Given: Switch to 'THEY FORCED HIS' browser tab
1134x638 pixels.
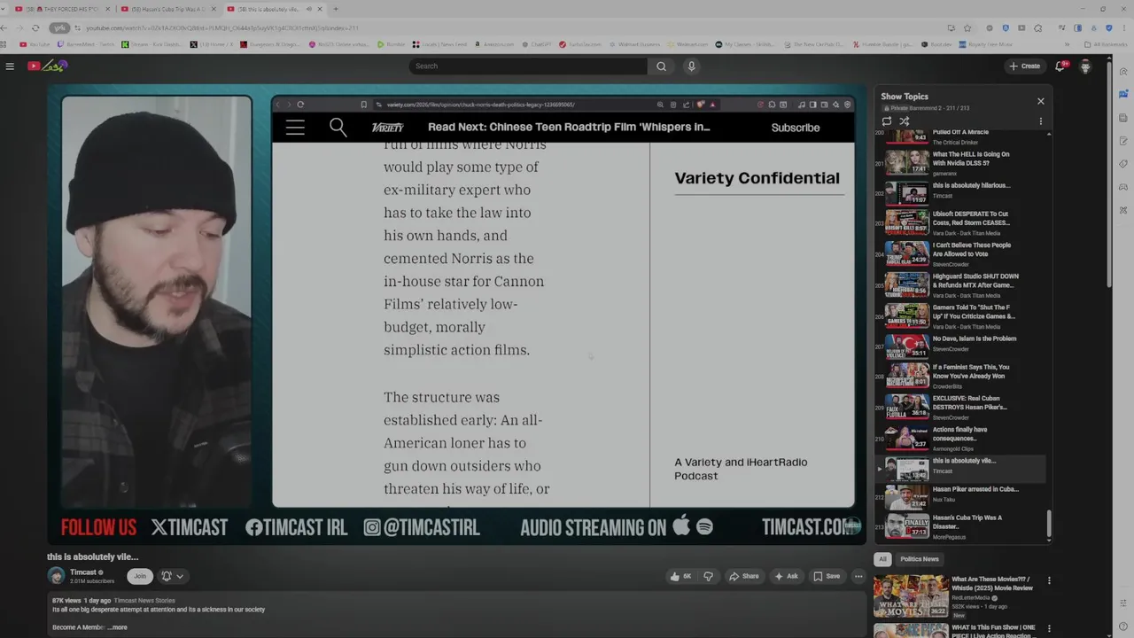Looking at the screenshot, I should point(60,9).
